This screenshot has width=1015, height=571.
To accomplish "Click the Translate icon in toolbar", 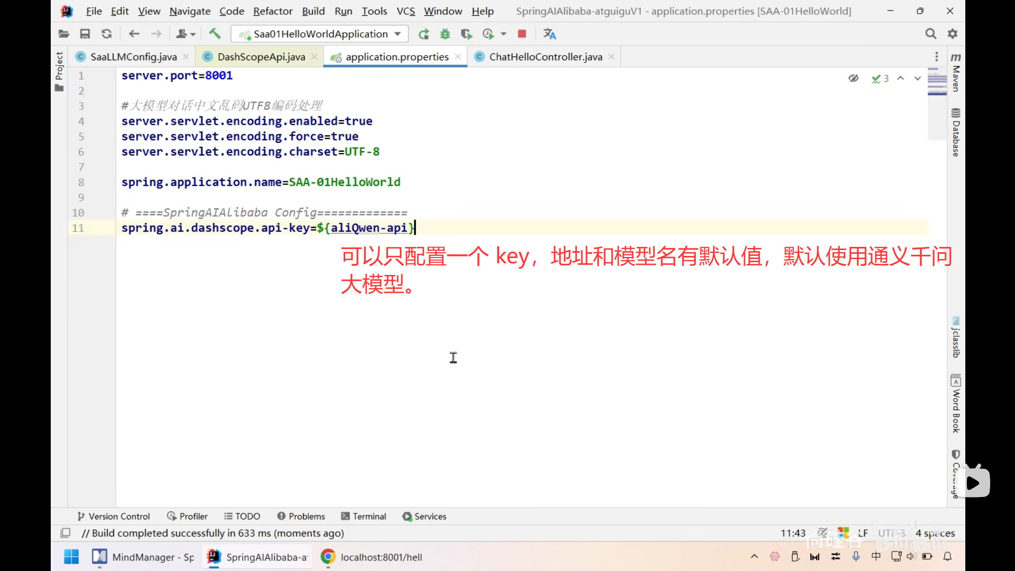I will (550, 34).
